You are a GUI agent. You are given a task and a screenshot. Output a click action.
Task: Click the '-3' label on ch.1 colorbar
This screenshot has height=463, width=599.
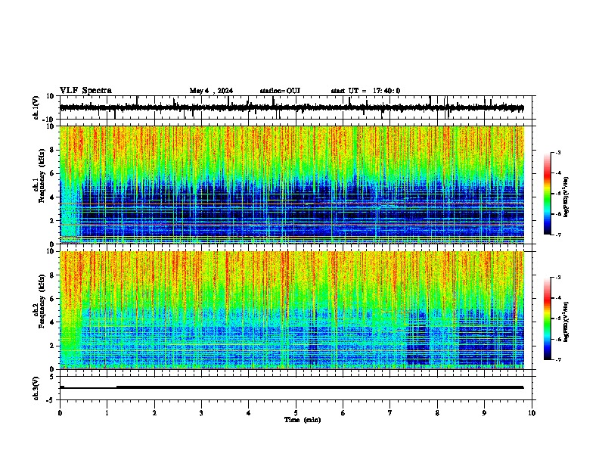557,152
